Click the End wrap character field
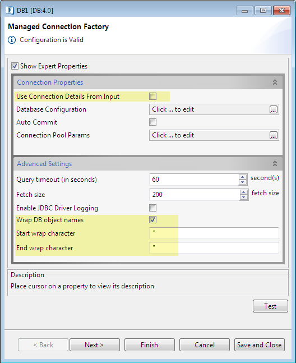This screenshot has height=363, width=296. point(214,248)
